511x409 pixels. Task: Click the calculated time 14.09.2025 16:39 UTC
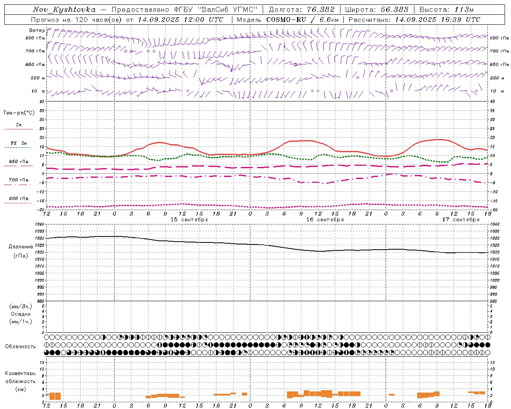click(x=438, y=20)
